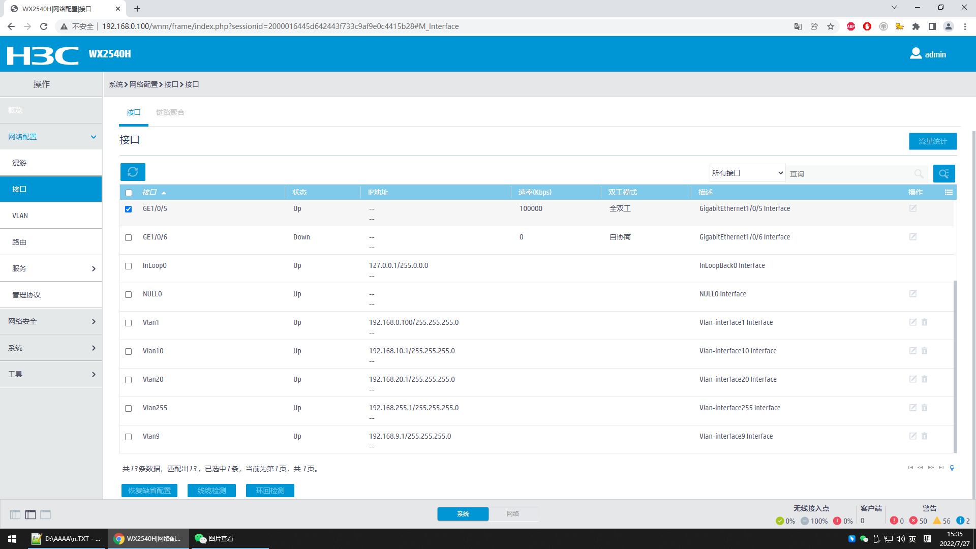Switch to the 链路聚合 tab
The image size is (976, 549).
(170, 112)
